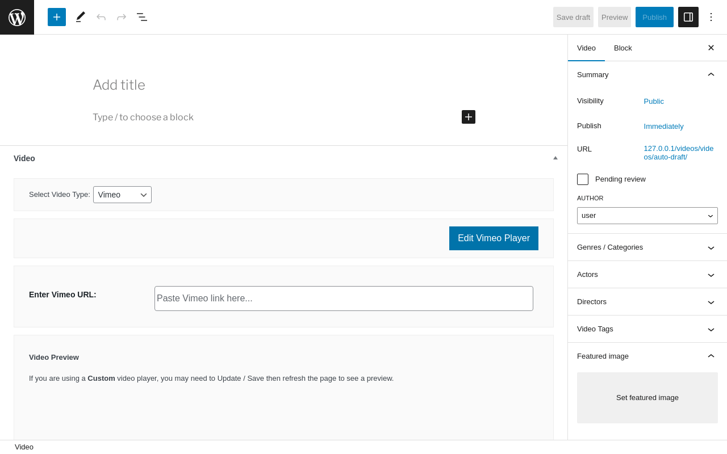
Task: Close the settings sidebar
Action: coord(711,48)
